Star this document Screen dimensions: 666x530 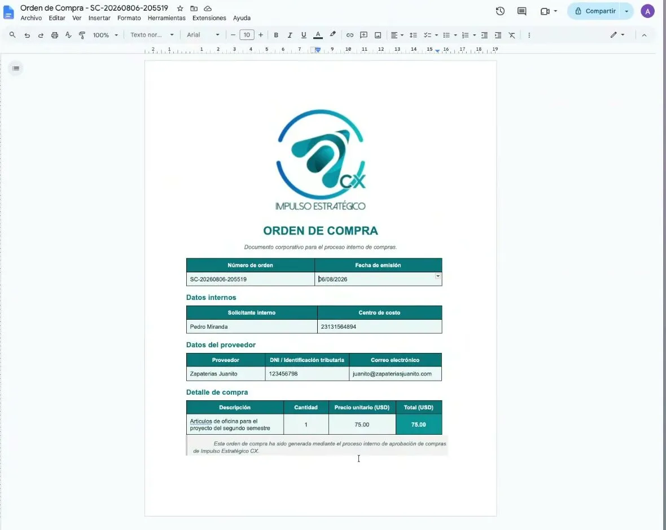click(180, 8)
